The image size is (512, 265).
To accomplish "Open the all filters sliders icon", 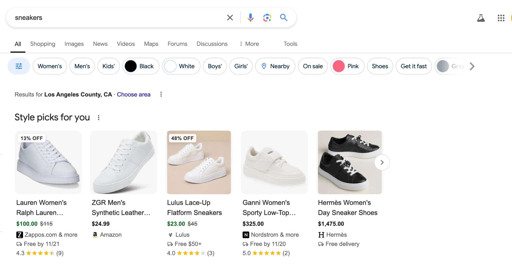I will click(x=19, y=66).
